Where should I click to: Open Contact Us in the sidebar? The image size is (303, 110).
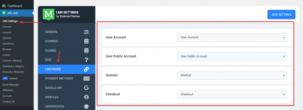click(9, 101)
